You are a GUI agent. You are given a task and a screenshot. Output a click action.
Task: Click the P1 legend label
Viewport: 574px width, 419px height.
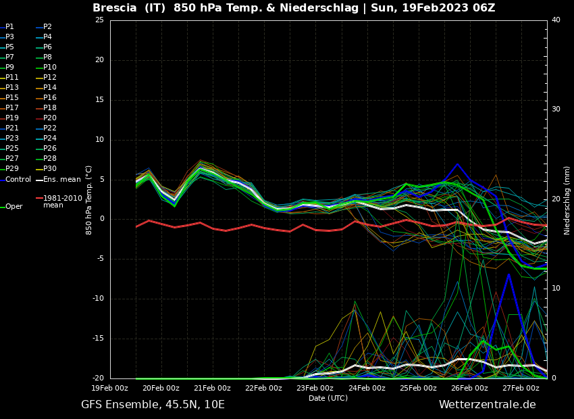[x=9, y=27]
